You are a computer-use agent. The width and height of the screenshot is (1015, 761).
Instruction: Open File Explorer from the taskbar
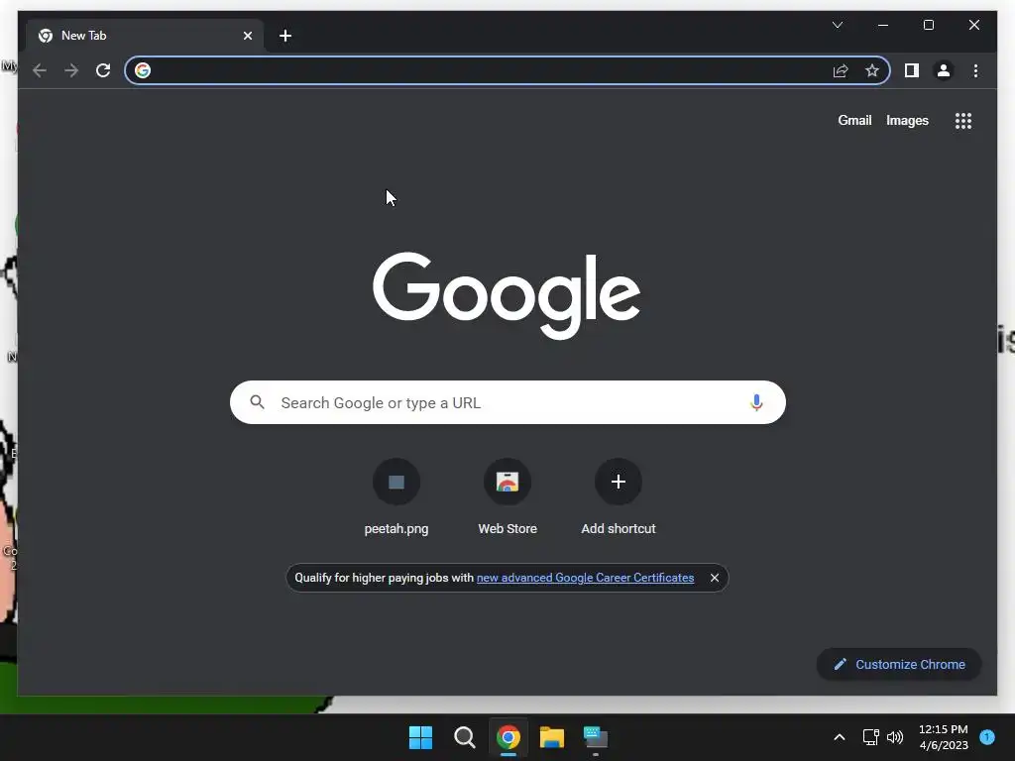(x=552, y=737)
